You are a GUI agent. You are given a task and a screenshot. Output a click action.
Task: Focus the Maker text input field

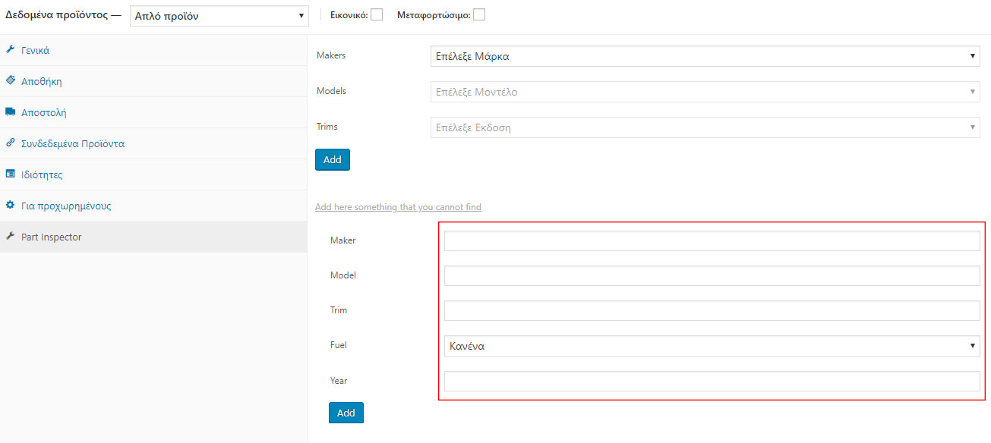[x=712, y=241]
